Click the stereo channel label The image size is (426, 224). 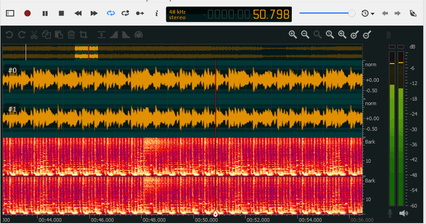[177, 17]
